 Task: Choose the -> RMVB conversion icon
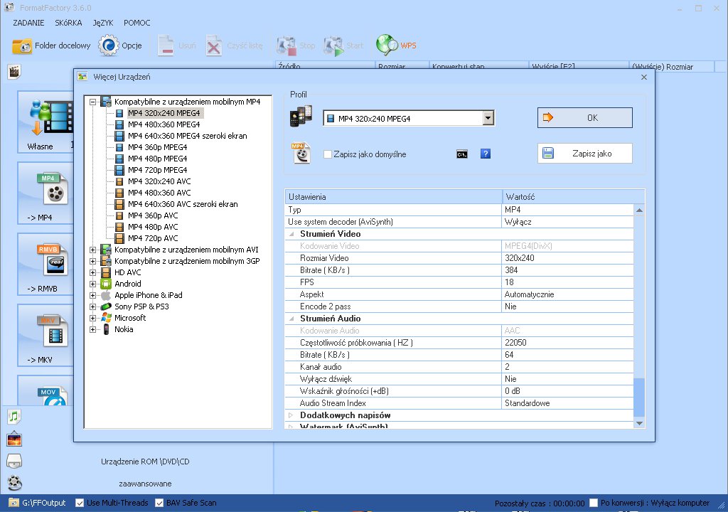[52, 261]
